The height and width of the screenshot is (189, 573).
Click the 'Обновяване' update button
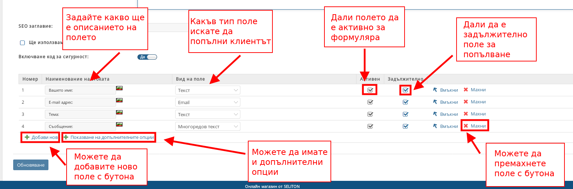click(31, 165)
